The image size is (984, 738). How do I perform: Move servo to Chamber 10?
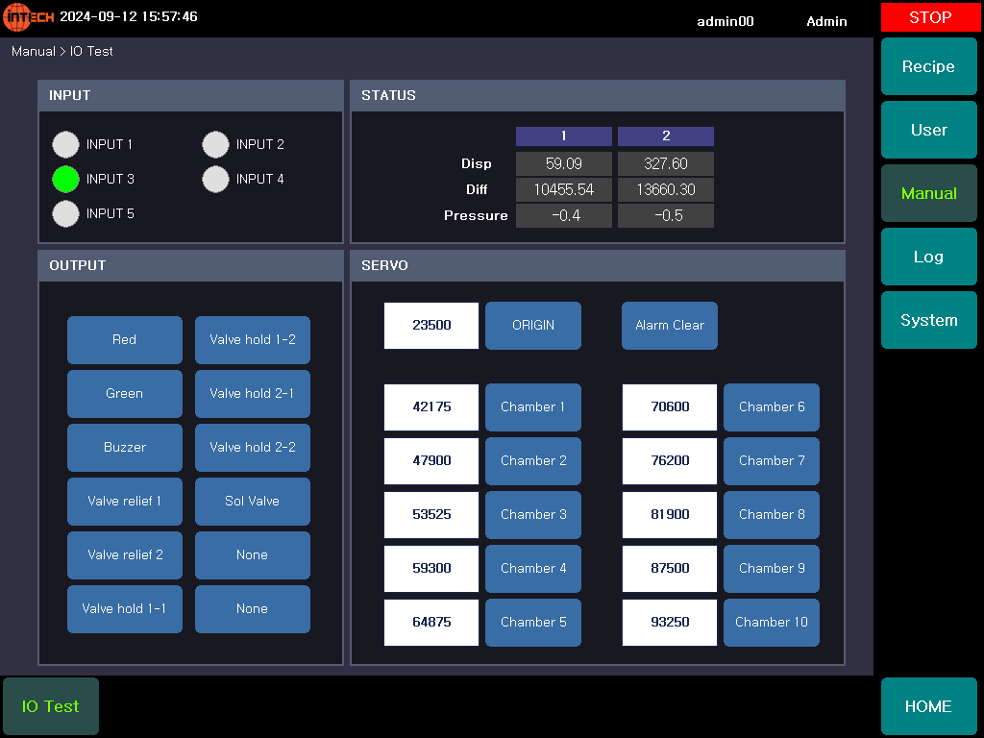771,623
